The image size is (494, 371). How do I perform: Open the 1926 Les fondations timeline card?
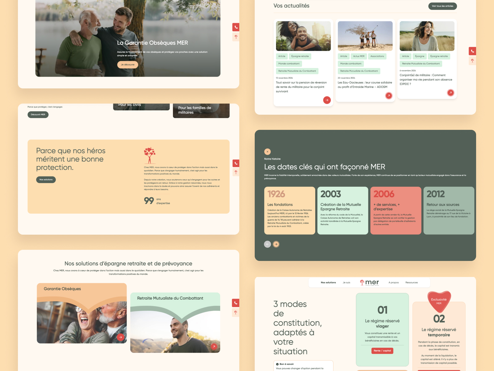point(290,211)
